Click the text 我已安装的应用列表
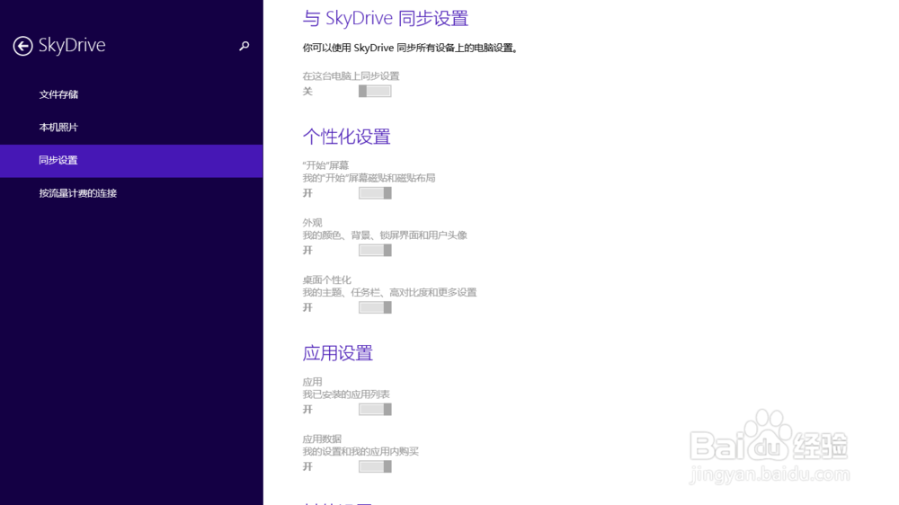 pyautogui.click(x=346, y=394)
